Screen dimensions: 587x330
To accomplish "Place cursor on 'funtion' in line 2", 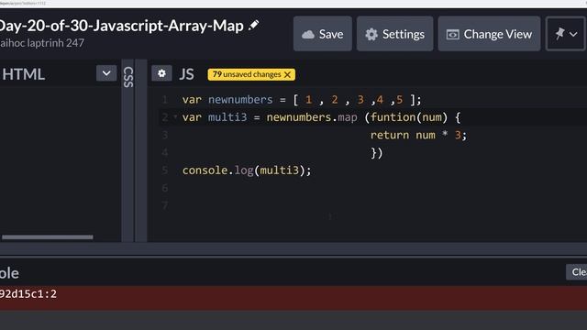I will (393, 117).
